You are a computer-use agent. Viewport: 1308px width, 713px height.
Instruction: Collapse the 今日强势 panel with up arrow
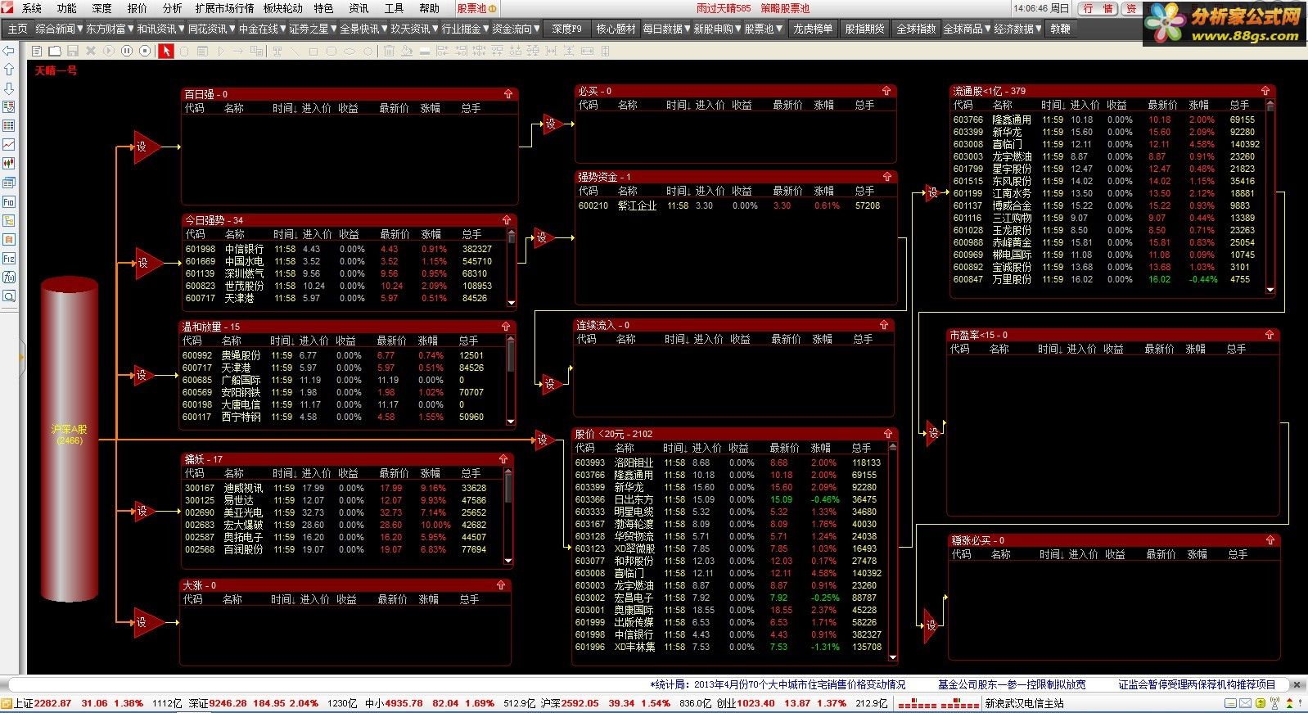coord(507,220)
